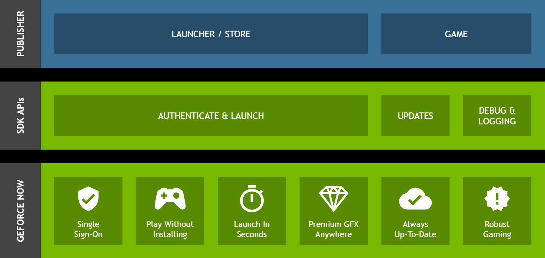The height and width of the screenshot is (258, 545).
Task: Click the PUBLISHER row label
Action: [20, 34]
